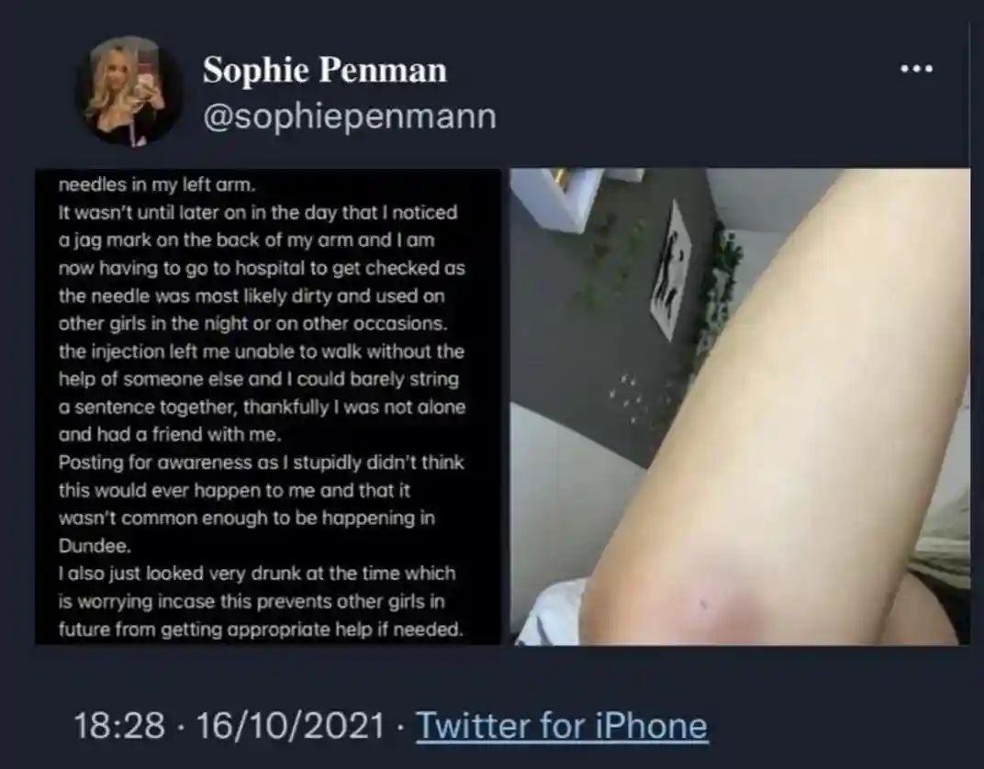
Task: Click the display name Sophie Penman
Action: (x=324, y=70)
